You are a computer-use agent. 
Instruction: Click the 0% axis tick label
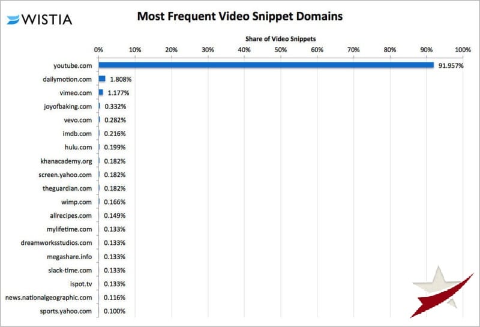[x=99, y=49]
